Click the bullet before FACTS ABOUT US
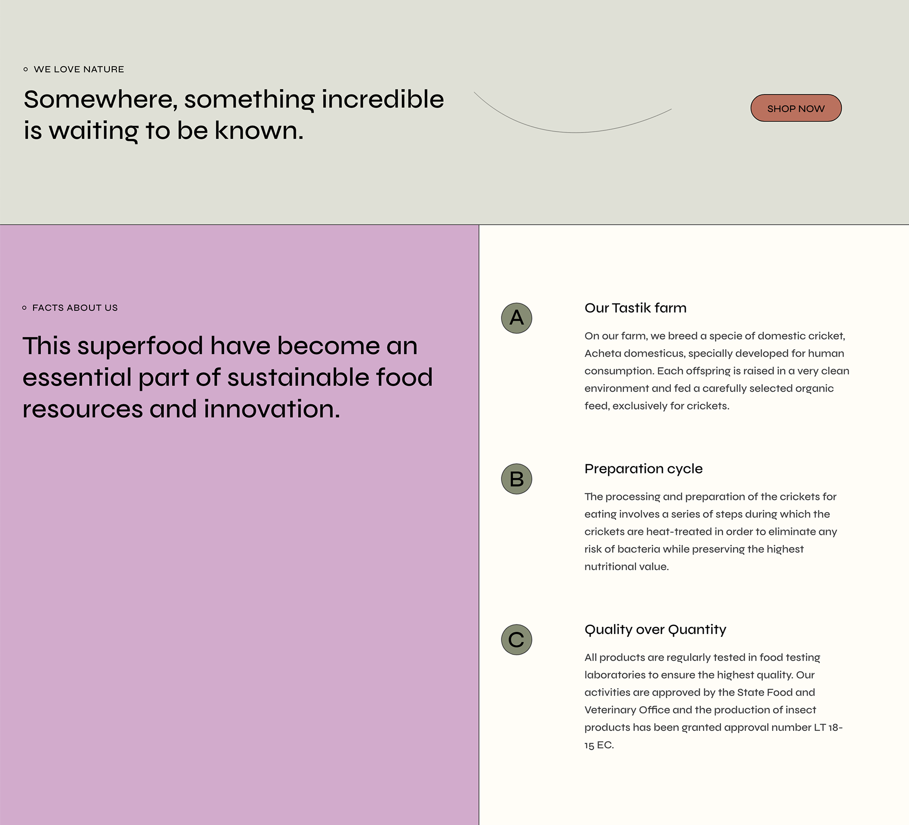The width and height of the screenshot is (909, 825). click(25, 308)
